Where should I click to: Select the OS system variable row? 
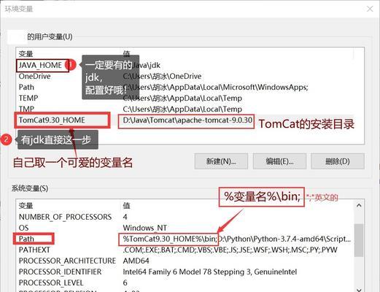tap(185, 228)
